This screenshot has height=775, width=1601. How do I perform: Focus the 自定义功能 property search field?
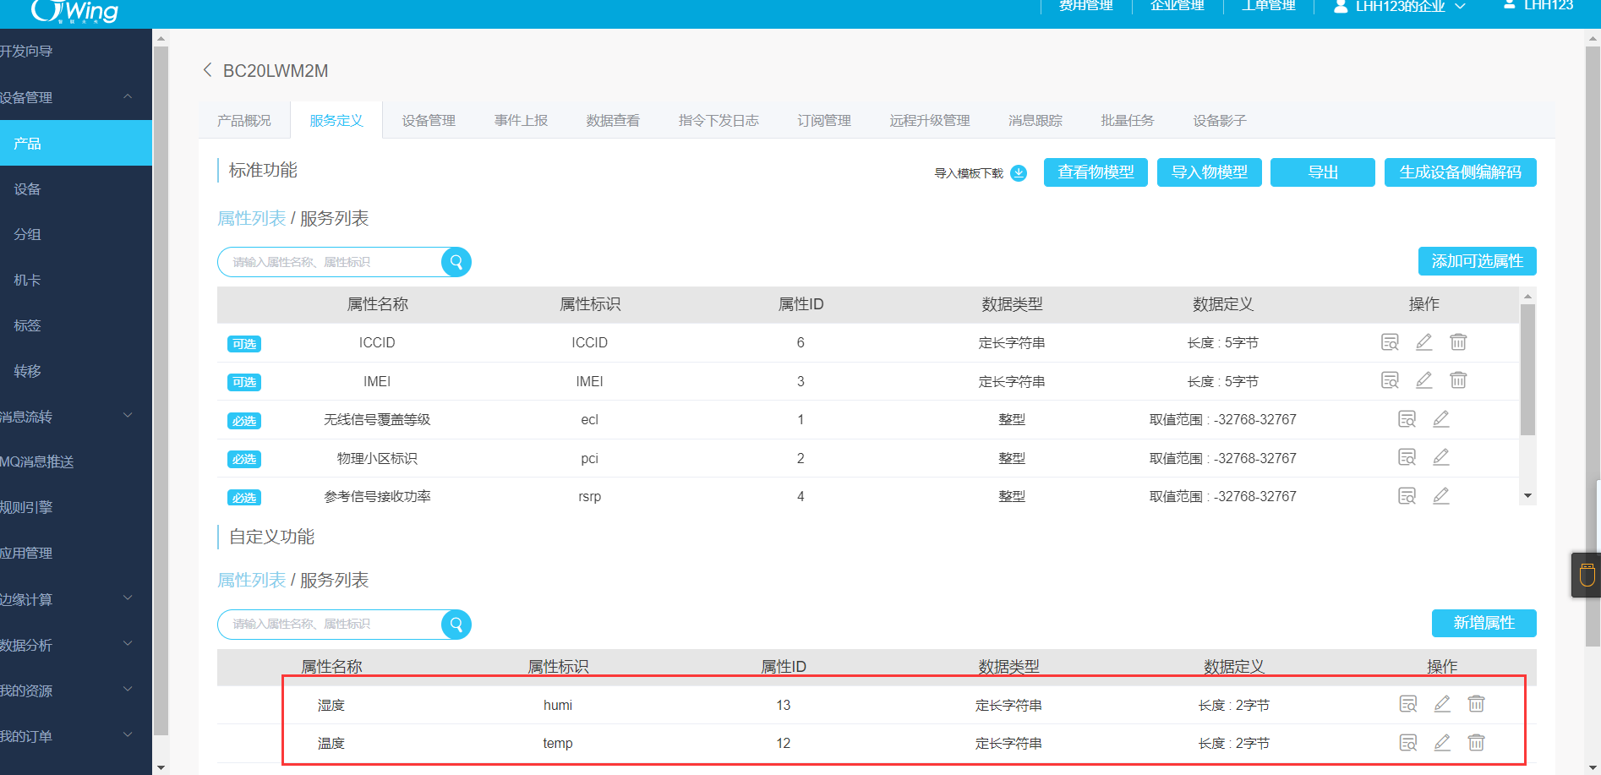[x=330, y=625]
